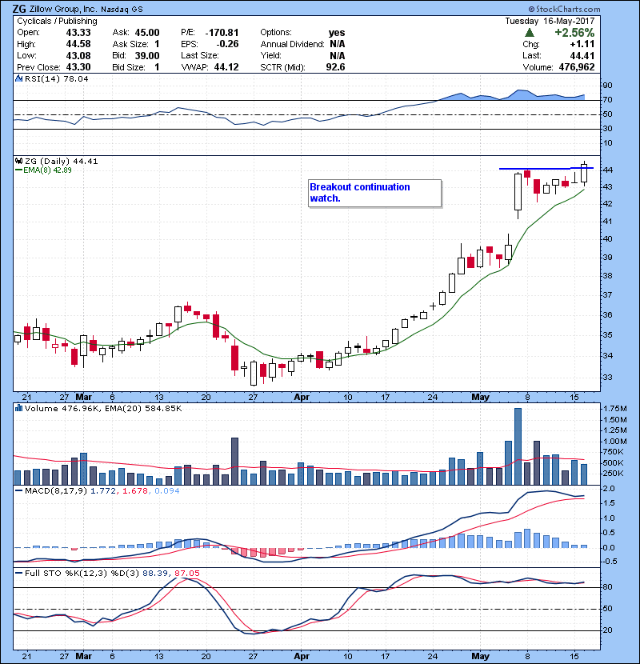Click the RSI indicator line icon
Image resolution: width=640 pixels, height=664 pixels.
click(18, 78)
